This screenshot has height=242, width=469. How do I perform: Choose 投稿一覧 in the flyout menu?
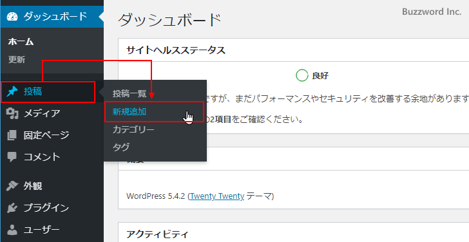click(x=129, y=93)
